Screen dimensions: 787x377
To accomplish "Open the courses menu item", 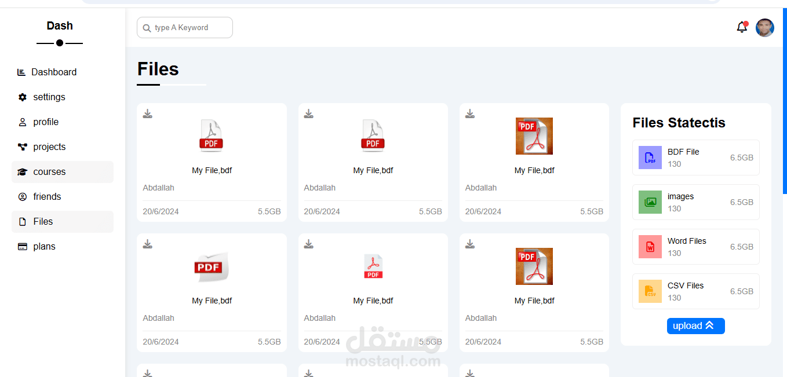I will tap(63, 172).
